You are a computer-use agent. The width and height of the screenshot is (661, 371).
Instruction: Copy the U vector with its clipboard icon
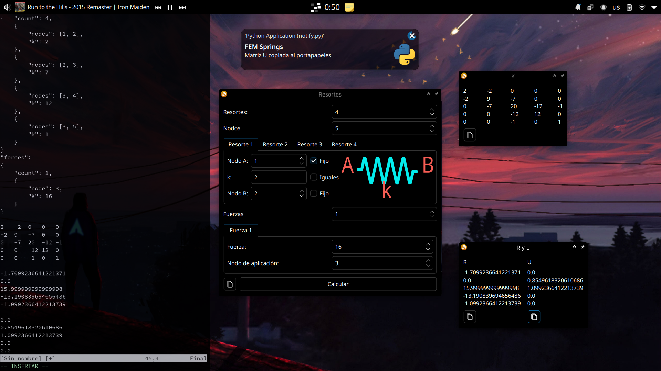click(x=534, y=317)
